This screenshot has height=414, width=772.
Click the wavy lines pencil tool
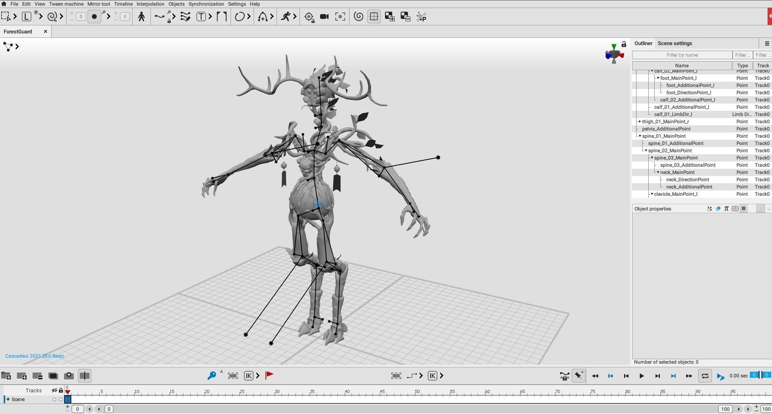[x=185, y=17]
